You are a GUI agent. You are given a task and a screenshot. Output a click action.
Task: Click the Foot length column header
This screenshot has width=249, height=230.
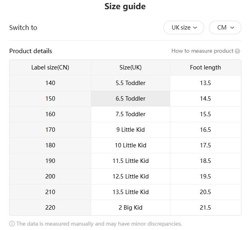click(205, 67)
